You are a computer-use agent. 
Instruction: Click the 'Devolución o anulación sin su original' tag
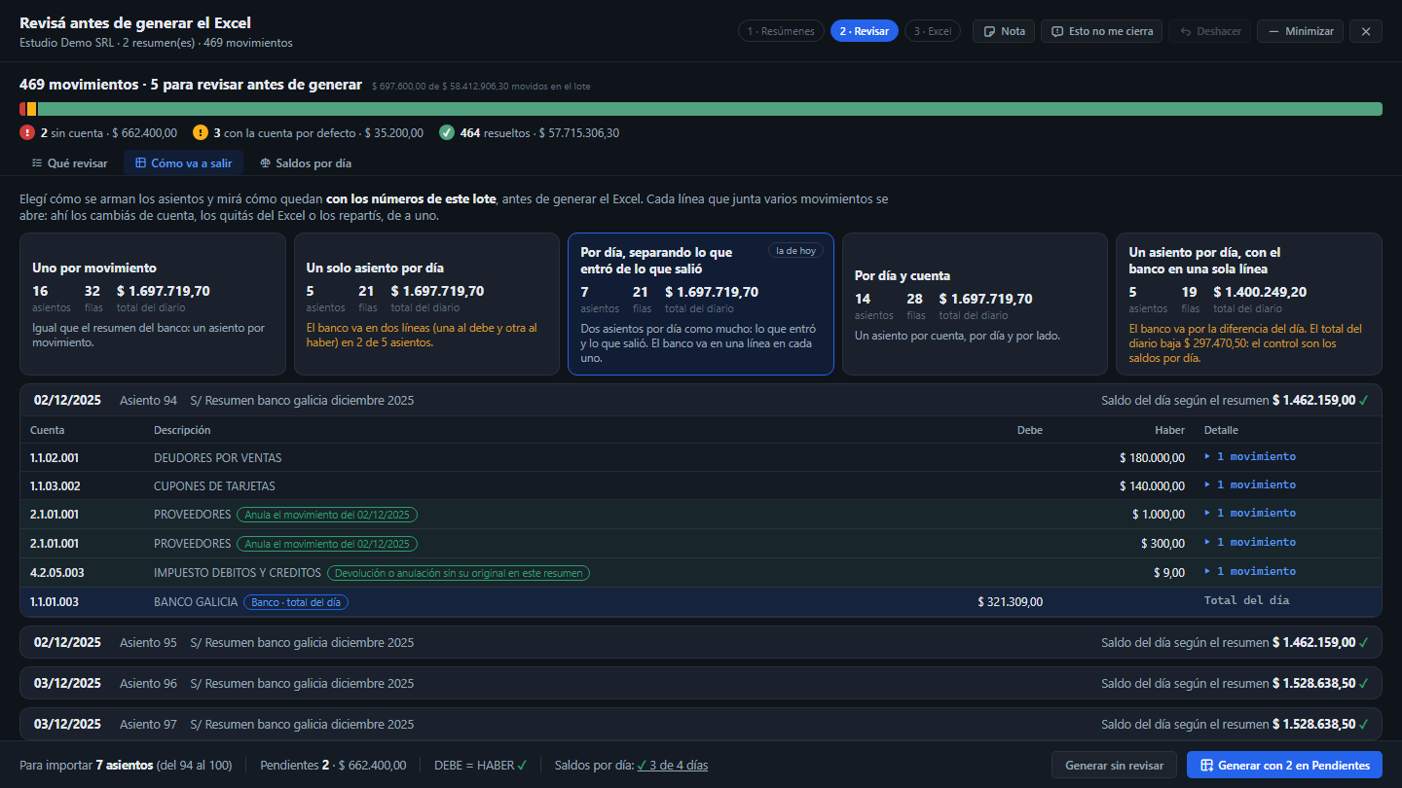coord(458,573)
